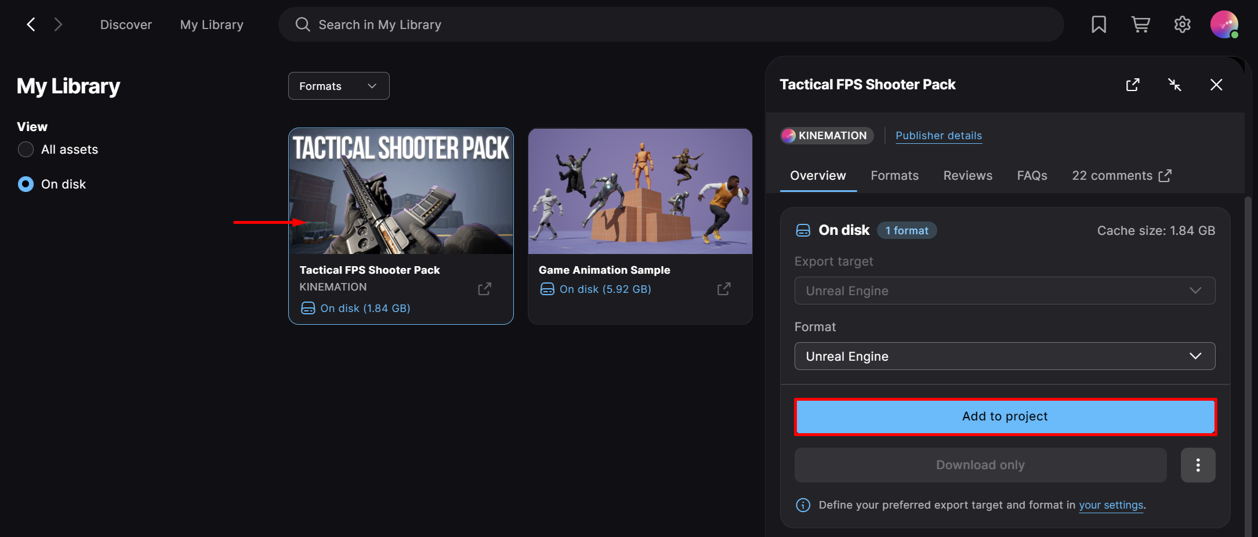This screenshot has height=537, width=1258.
Task: Open the Publisher details link
Action: 938,136
